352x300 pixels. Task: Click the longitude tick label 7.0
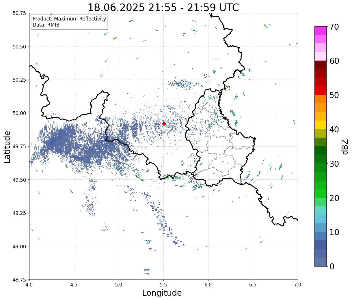pyautogui.click(x=298, y=285)
